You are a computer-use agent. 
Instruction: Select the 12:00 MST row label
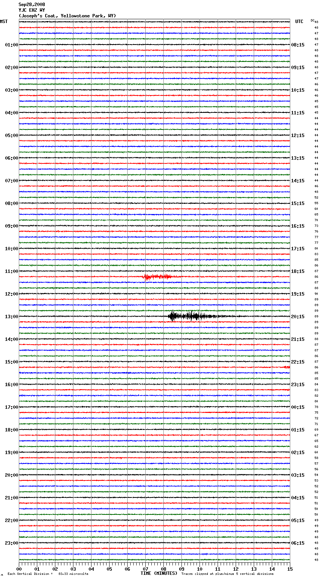[12, 294]
